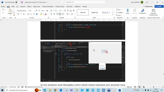Decrease font size with the smaller A icon
The height and width of the screenshot is (92, 164).
[x=39, y=10]
